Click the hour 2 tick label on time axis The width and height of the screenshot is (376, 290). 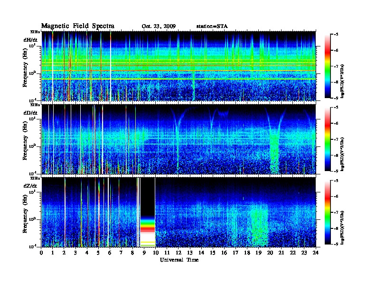tap(64, 253)
